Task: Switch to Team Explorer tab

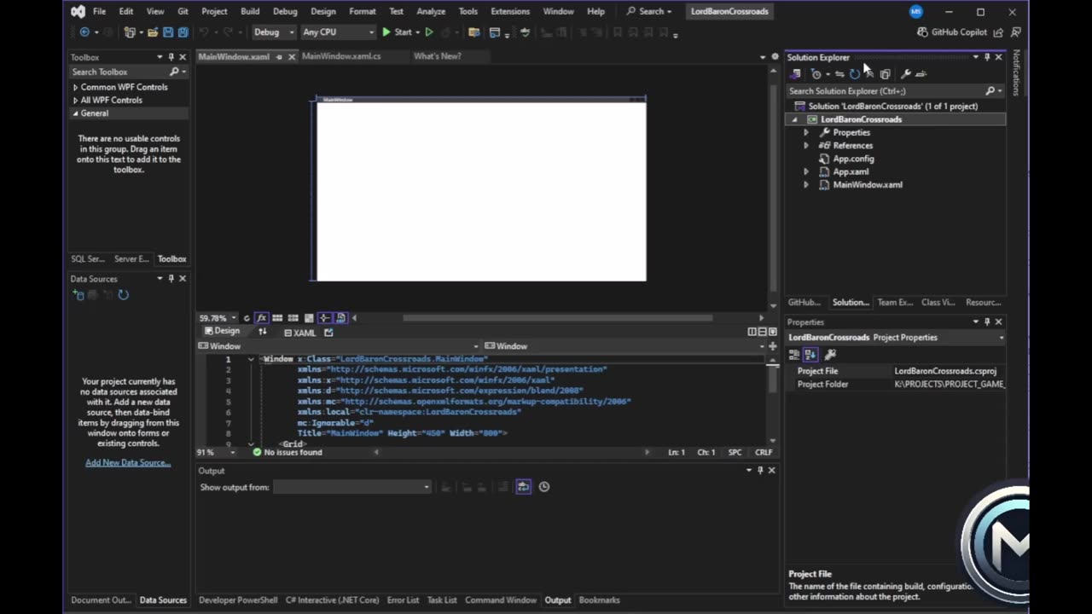Action: click(895, 303)
